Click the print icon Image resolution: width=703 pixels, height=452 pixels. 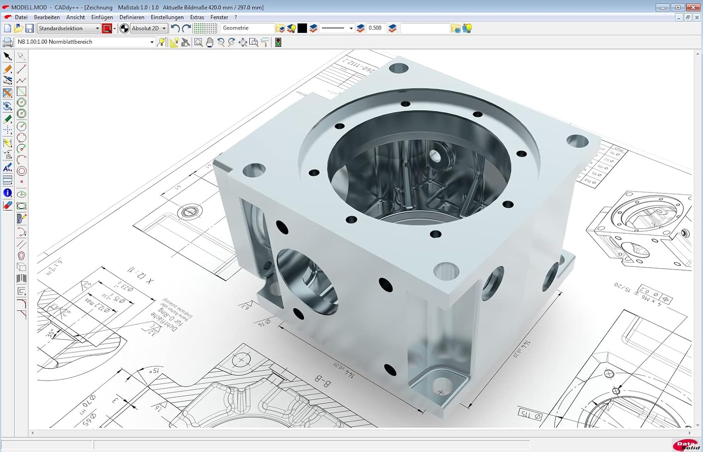coord(7,42)
